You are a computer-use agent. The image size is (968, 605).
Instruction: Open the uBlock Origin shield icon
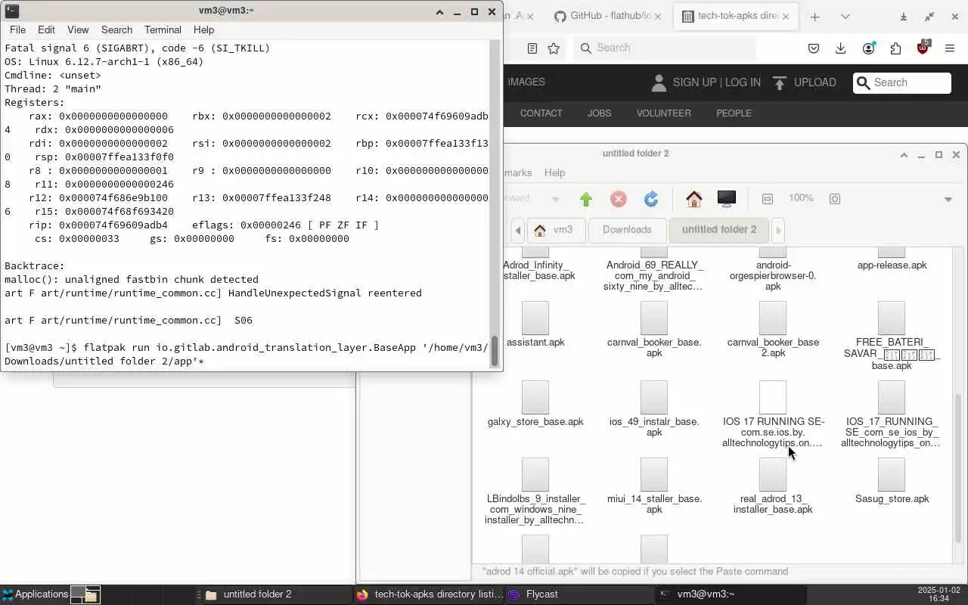point(923,48)
